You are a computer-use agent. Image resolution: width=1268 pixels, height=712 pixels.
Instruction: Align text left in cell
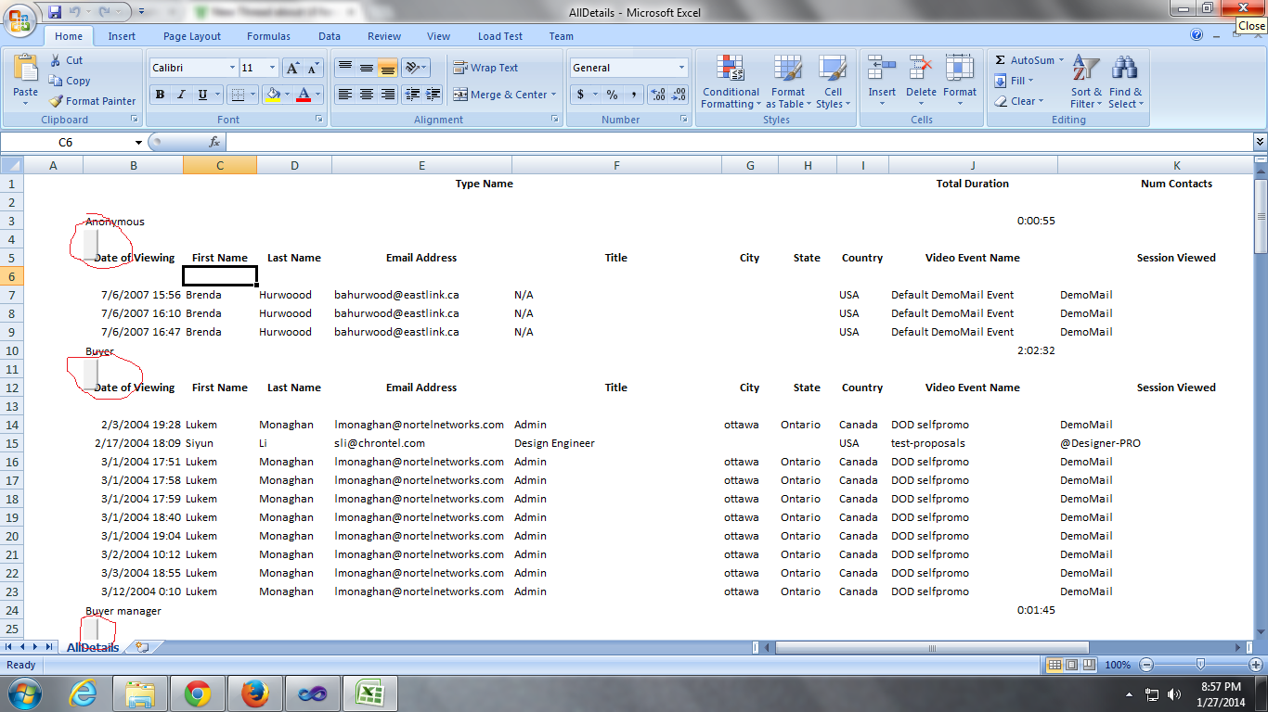345,95
